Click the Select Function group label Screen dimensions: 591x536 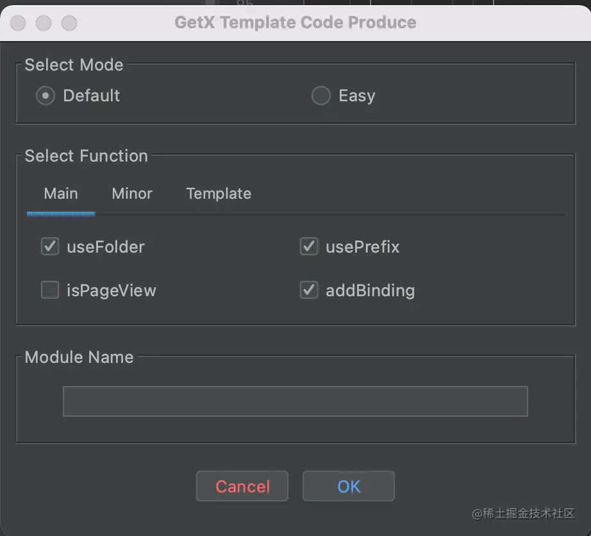(86, 156)
